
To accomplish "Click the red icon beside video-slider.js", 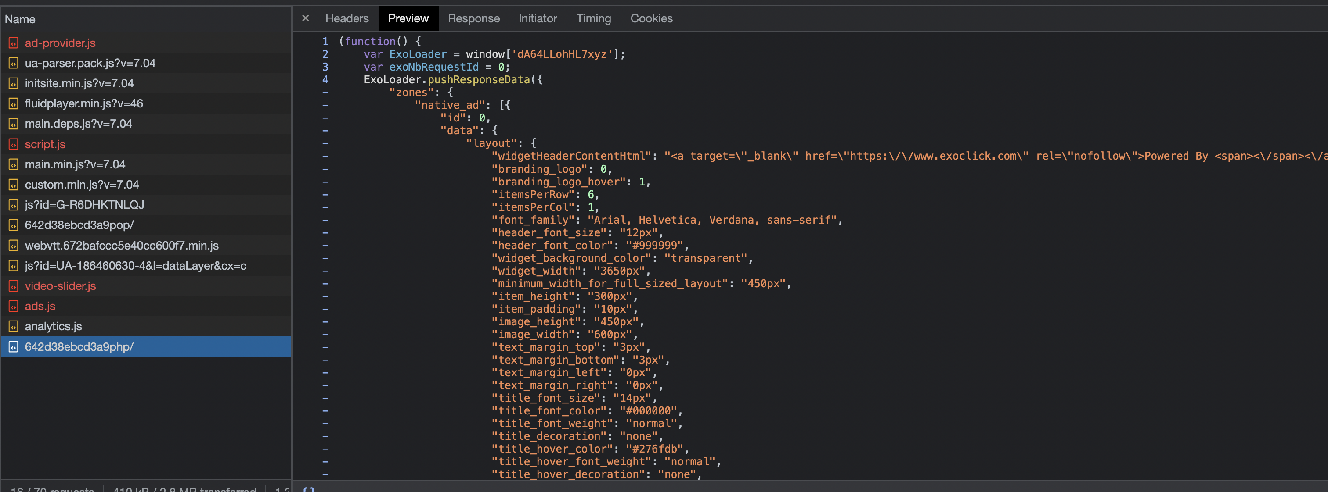I will tap(14, 286).
